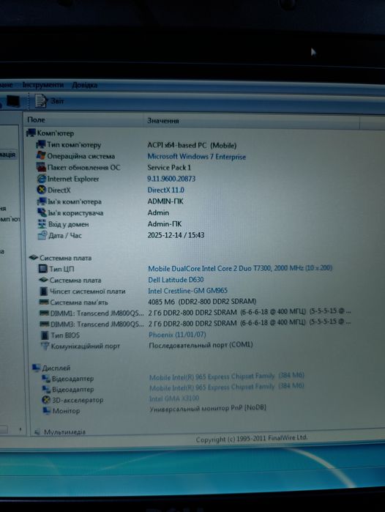Click the Системна пам'ять icon
This screenshot has height=512, width=385.
44,302
